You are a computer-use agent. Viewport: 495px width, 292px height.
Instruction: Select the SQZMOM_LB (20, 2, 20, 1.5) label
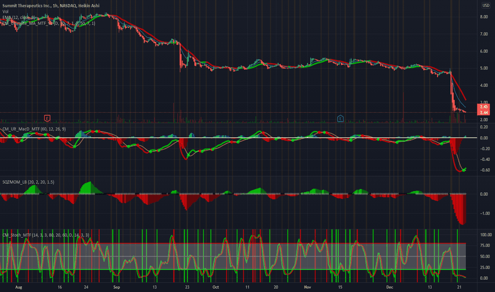click(28, 182)
